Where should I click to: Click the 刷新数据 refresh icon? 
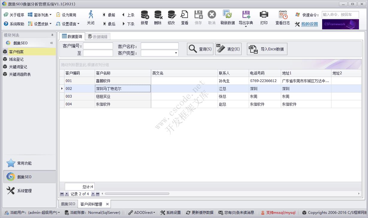pyautogui.click(x=228, y=15)
